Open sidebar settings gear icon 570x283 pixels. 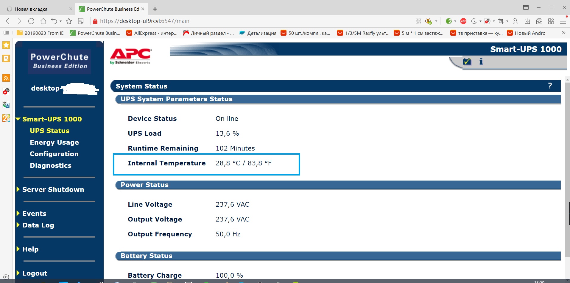pos(6,276)
